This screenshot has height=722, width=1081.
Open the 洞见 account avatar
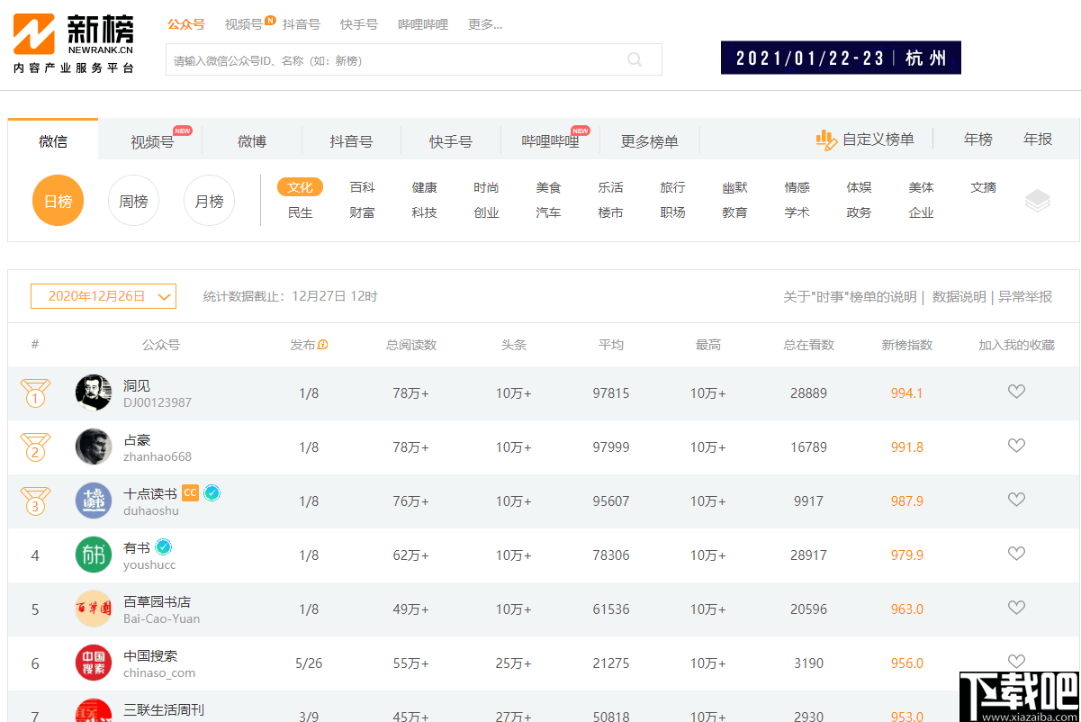pos(94,393)
